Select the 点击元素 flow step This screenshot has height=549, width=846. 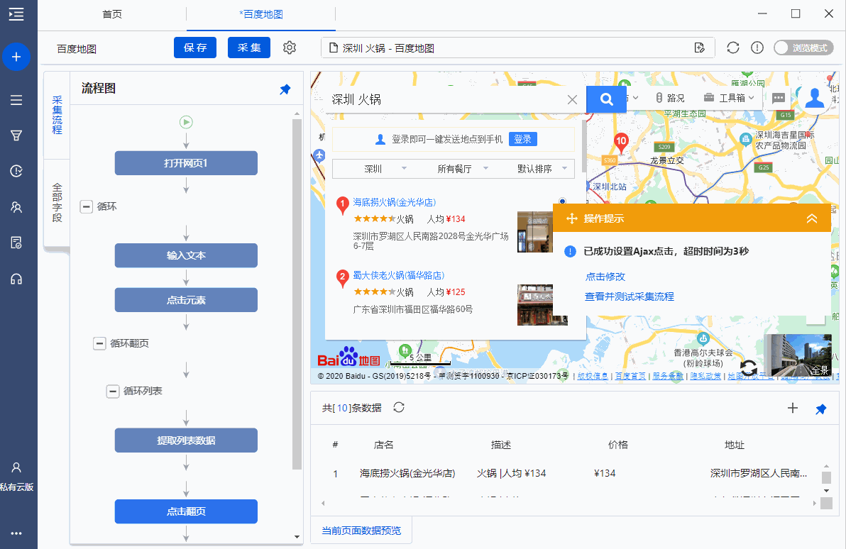coord(186,300)
